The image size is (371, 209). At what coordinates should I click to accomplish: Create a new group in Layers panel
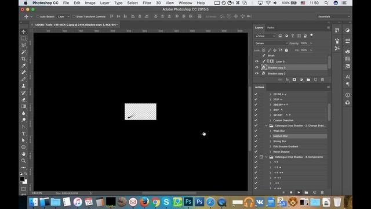[308, 80]
